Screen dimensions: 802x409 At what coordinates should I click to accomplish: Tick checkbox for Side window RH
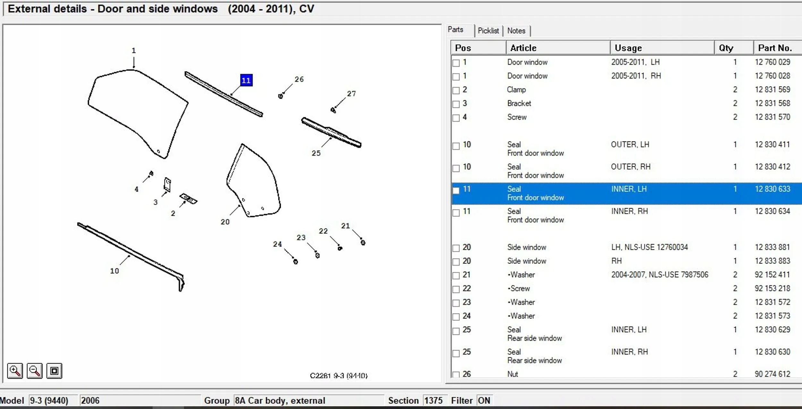pyautogui.click(x=456, y=262)
